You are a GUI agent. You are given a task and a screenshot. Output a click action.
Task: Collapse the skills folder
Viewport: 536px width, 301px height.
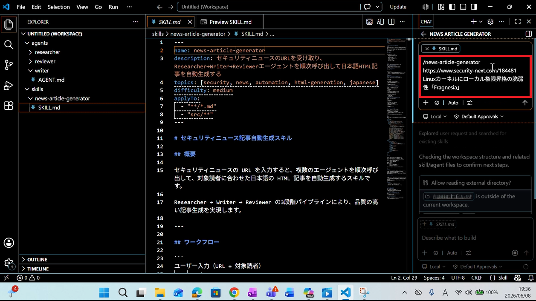pos(37,89)
